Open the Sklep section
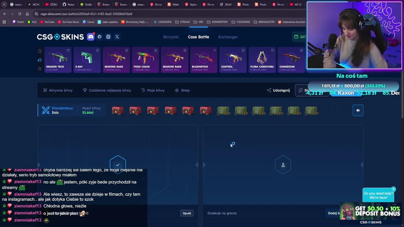This screenshot has height=227, width=404. tap(182, 90)
